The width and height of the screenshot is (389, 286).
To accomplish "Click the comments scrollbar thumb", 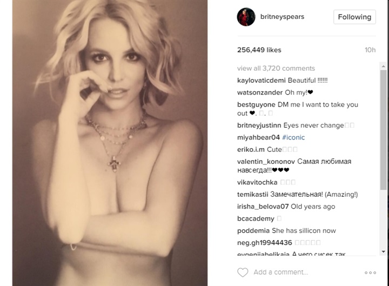I will [x=383, y=130].
